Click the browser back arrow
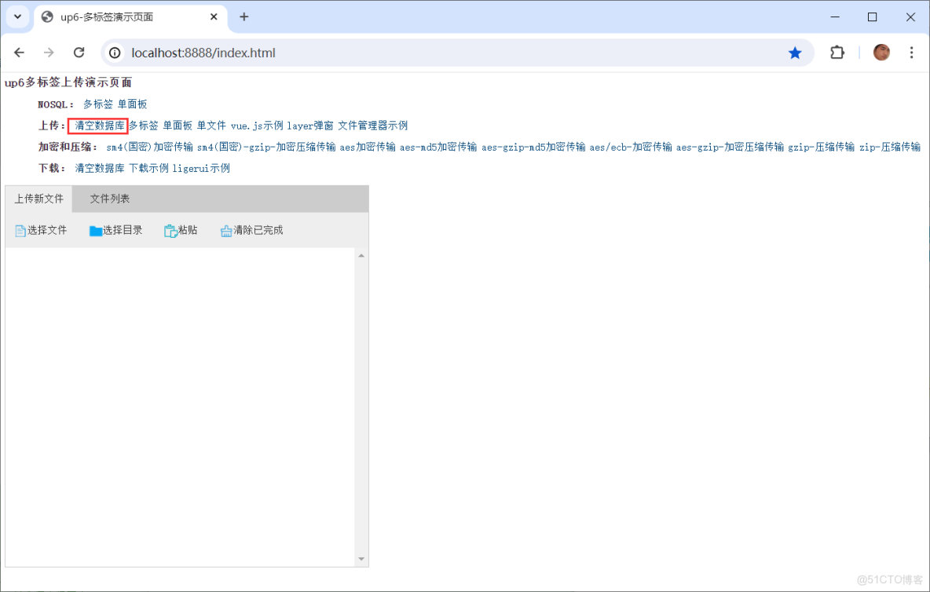930x592 pixels. click(19, 52)
